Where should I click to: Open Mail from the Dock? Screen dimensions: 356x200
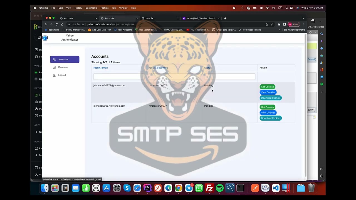point(75,188)
